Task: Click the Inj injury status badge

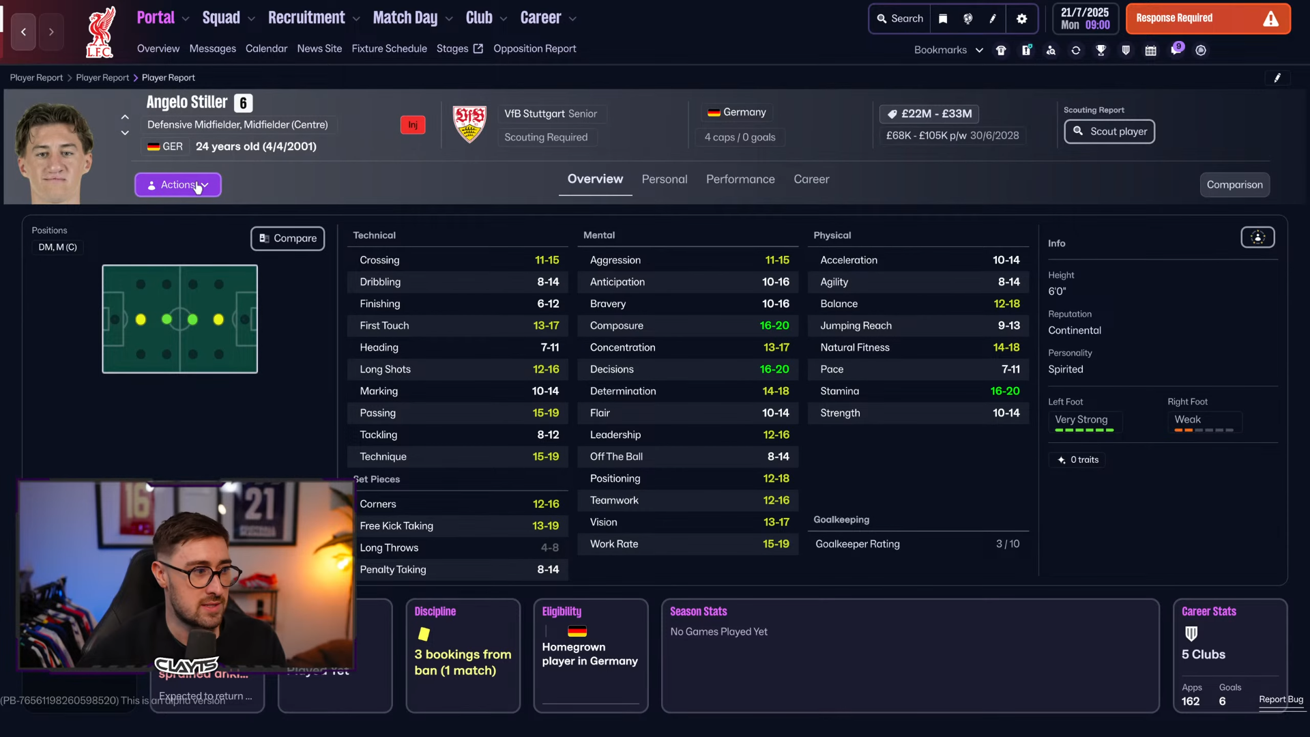Action: coord(413,125)
